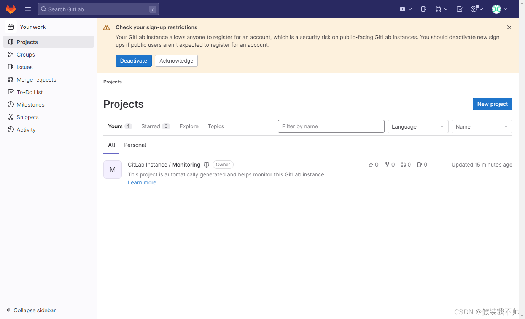This screenshot has height=319, width=525.
Task: Click the Projects breadcrumb
Action: pyautogui.click(x=113, y=82)
